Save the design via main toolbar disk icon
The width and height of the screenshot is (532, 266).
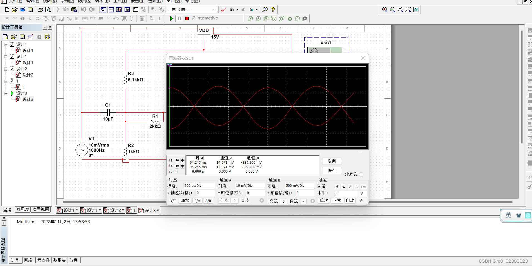point(30,10)
